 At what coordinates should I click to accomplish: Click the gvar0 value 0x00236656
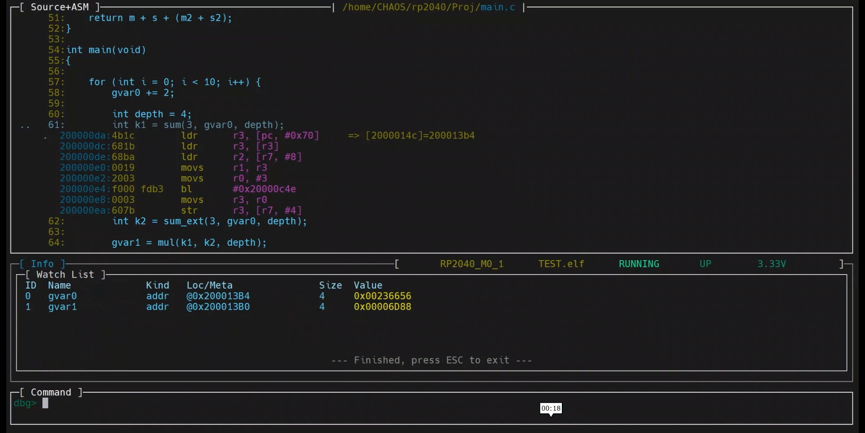click(x=382, y=296)
